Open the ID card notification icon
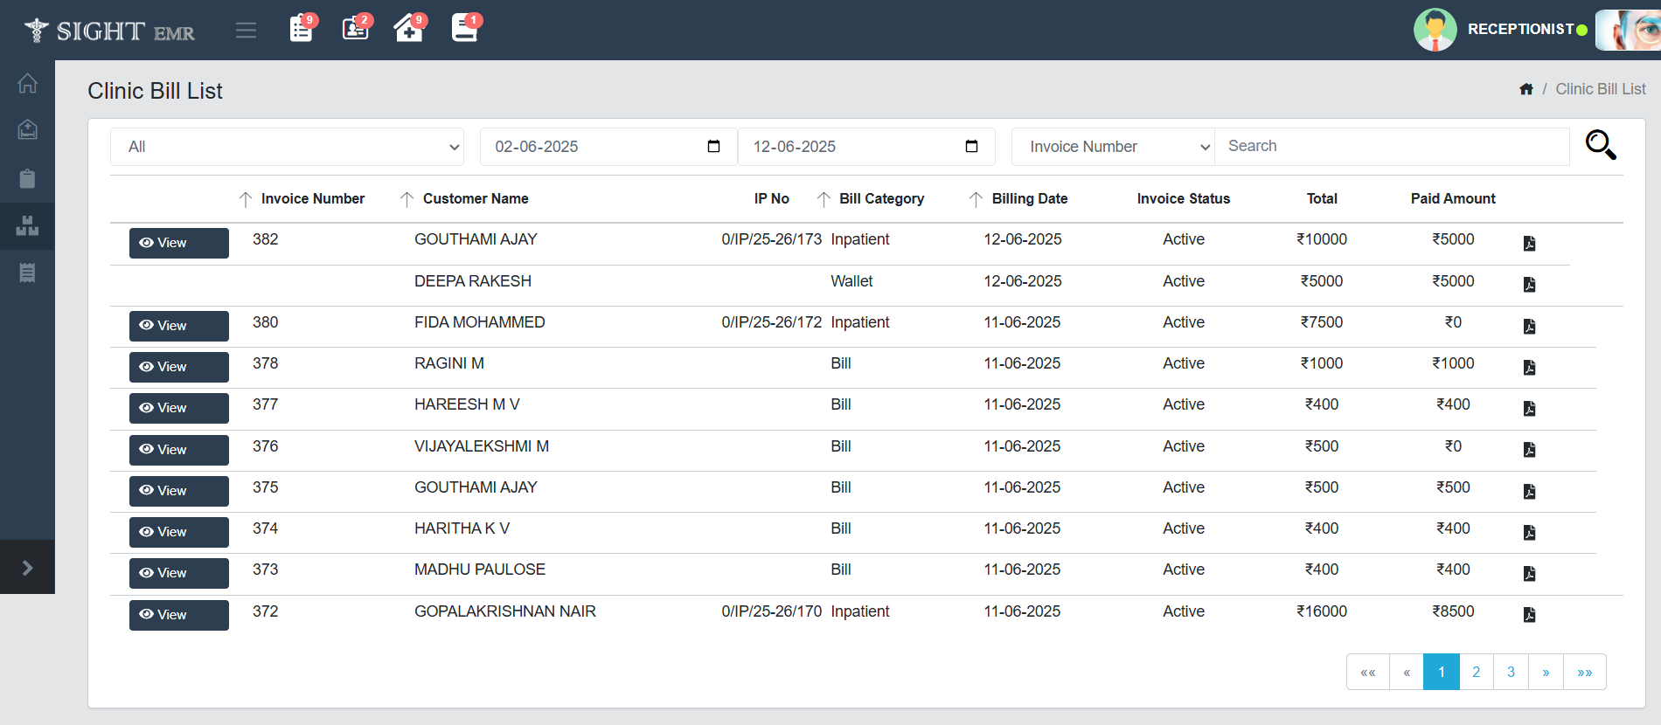 click(356, 29)
